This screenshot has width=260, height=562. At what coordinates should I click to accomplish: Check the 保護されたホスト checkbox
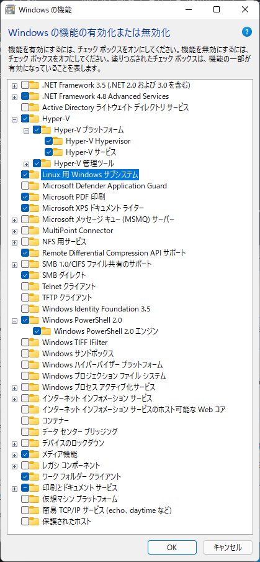click(25, 521)
